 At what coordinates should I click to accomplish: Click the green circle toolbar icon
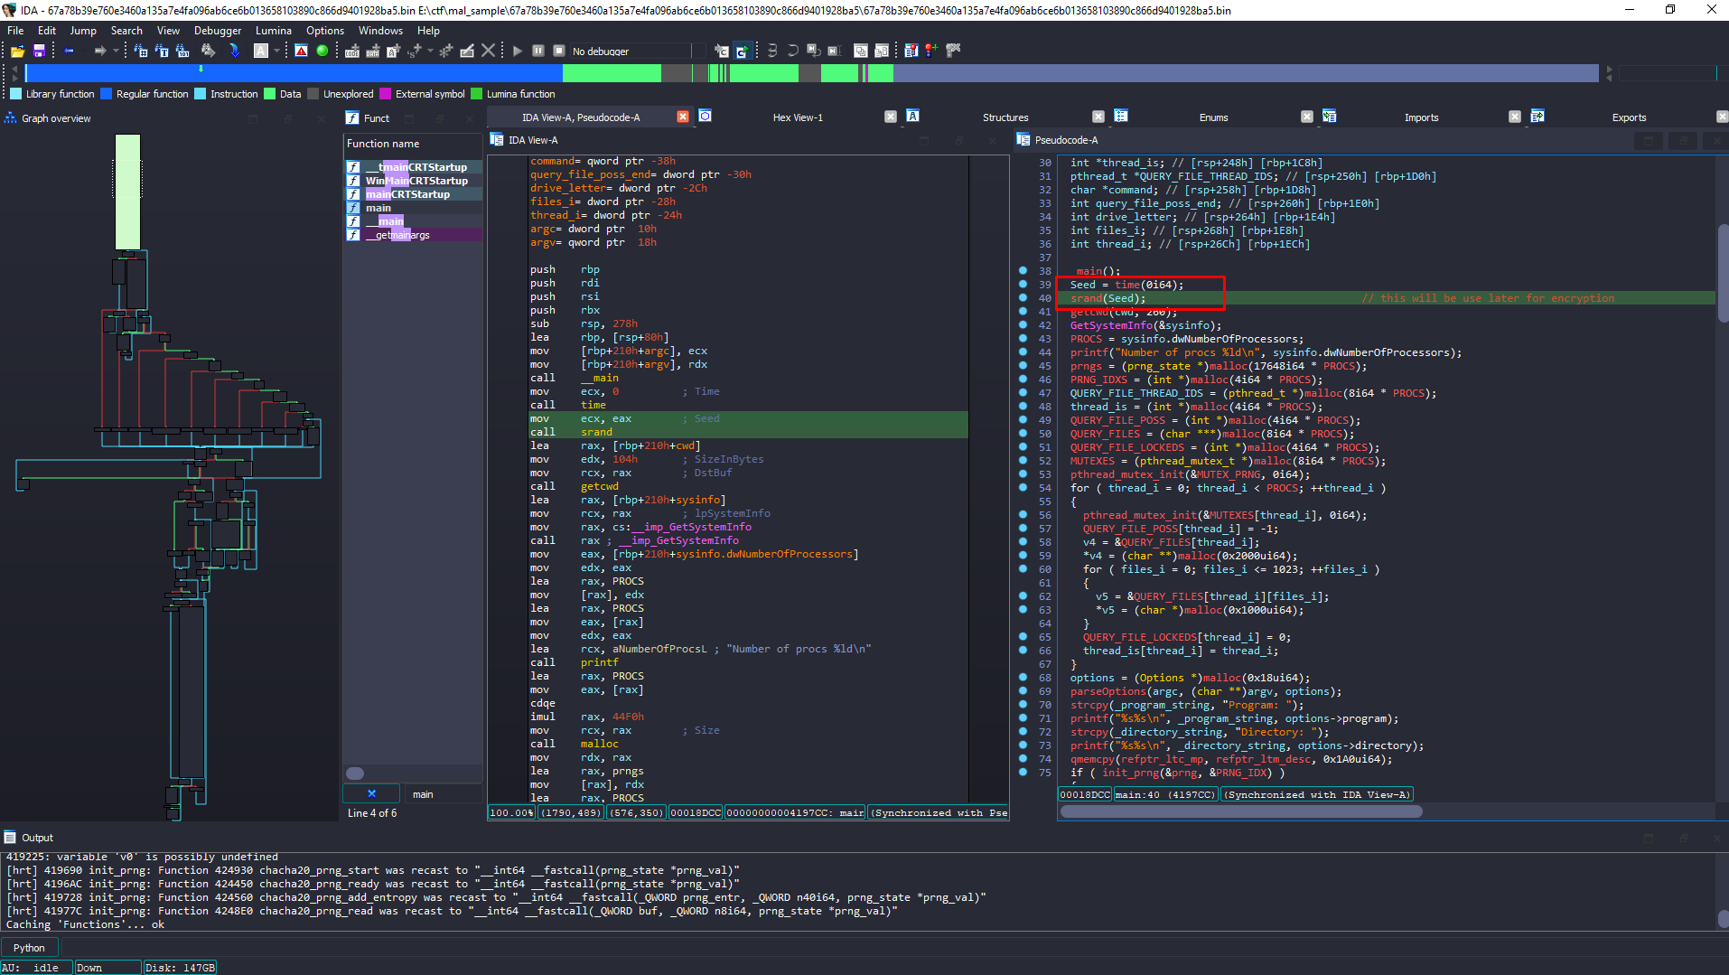coord(322,51)
